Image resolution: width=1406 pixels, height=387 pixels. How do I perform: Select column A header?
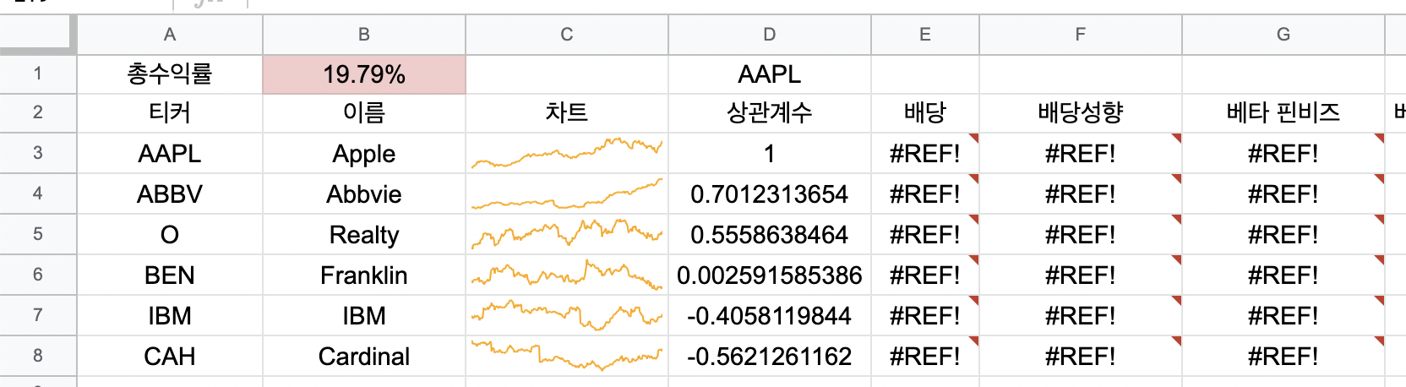click(170, 35)
